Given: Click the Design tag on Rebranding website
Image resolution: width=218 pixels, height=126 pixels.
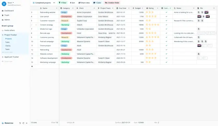Looking at the screenshot, I should point(64,13).
